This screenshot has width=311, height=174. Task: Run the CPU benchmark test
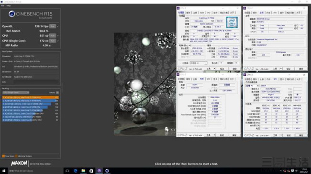(x=53, y=36)
